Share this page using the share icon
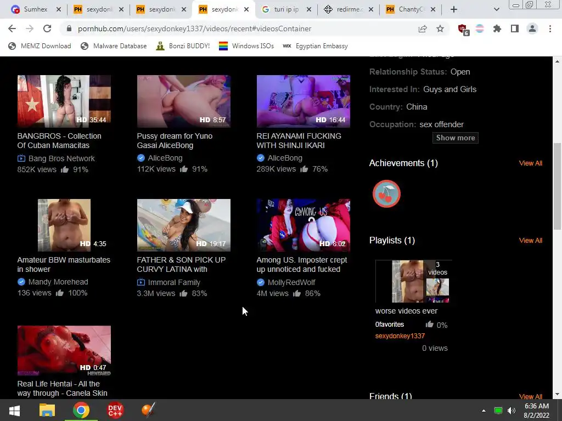 423,29
